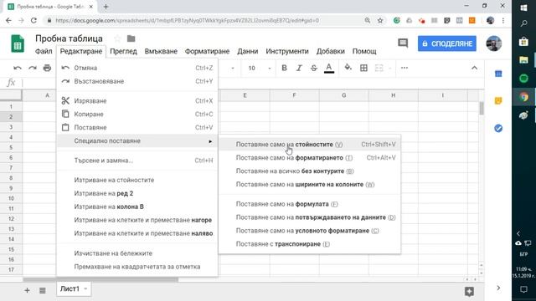Viewport: 536px width, 301px height.
Task: Open the Преглед menu
Action: click(x=123, y=51)
